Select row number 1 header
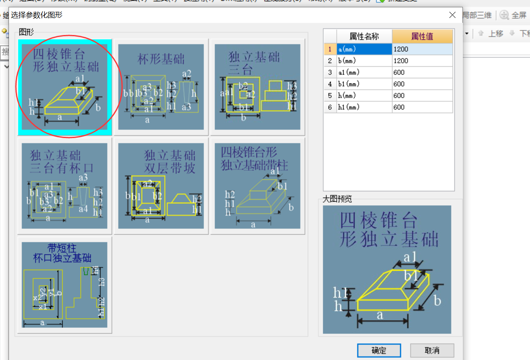The height and width of the screenshot is (360, 530). point(330,49)
